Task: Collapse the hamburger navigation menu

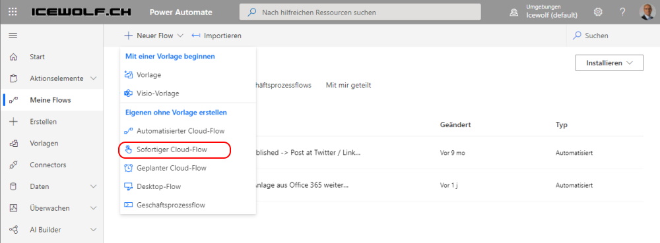Action: click(x=13, y=36)
